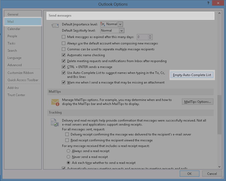Open Default Sensitivity level dropdown

(x=121, y=31)
